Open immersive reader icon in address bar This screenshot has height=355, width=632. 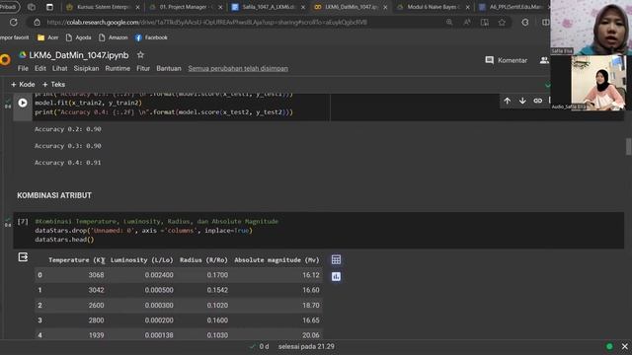[x=485, y=23]
